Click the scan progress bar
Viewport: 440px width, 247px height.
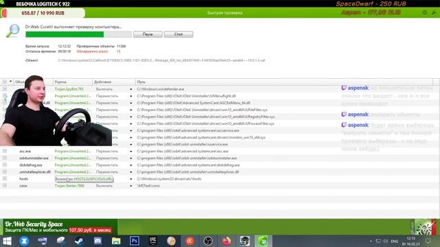tap(78, 34)
